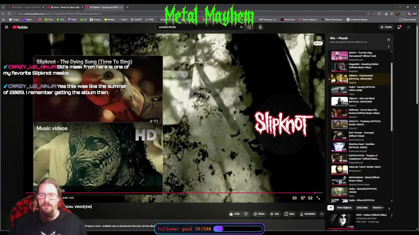Select the All filter chip
The width and height of the screenshot is (419, 235).
pos(331,208)
